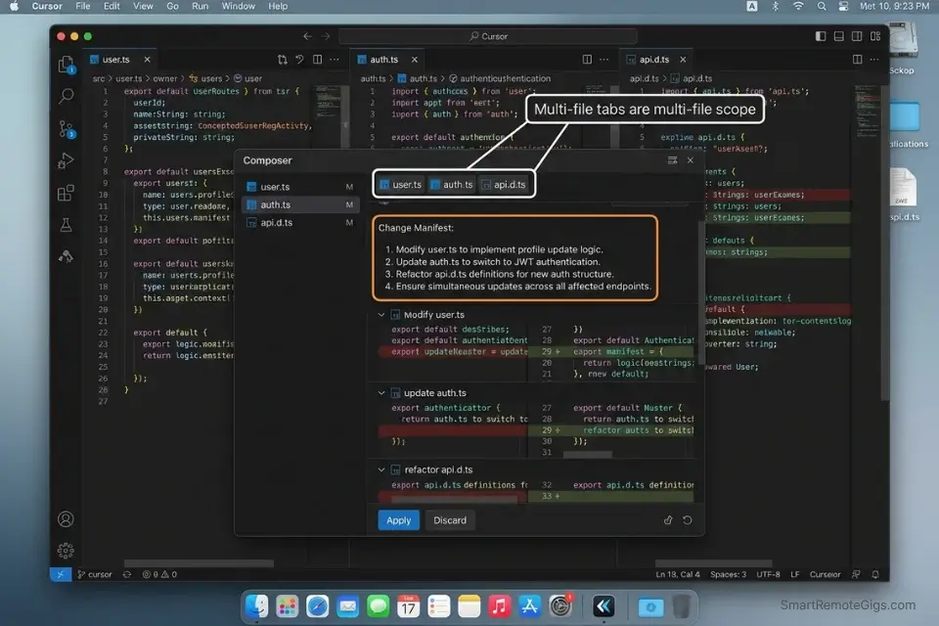The width and height of the screenshot is (939, 626).
Task: Open the notifications bell in status bar
Action: (875, 574)
